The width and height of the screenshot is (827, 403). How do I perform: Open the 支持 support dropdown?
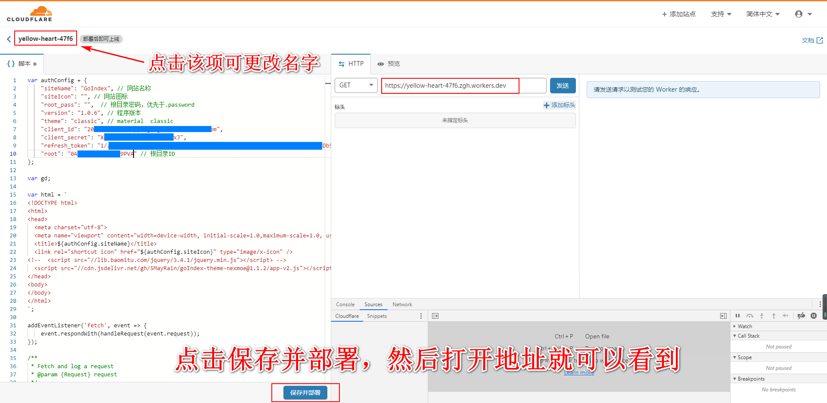pyautogui.click(x=721, y=14)
